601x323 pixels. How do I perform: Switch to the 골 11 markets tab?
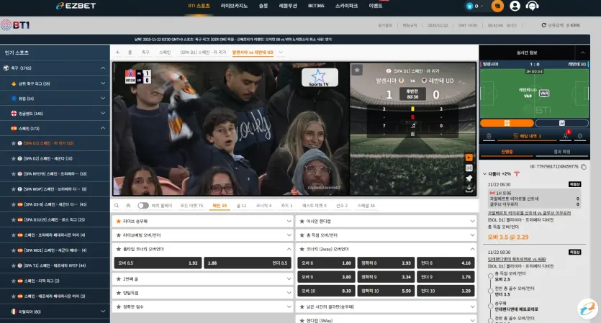coord(241,206)
